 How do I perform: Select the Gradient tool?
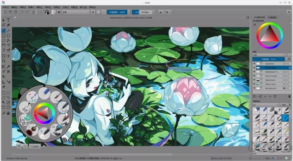[3, 66]
